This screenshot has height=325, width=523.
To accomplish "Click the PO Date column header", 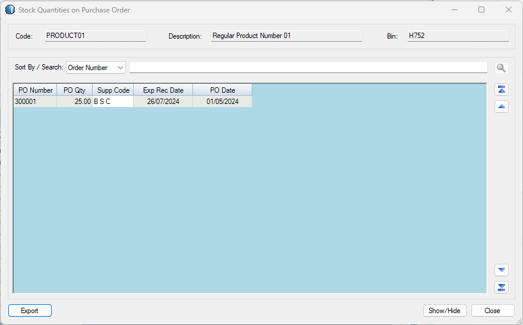I will [x=223, y=90].
